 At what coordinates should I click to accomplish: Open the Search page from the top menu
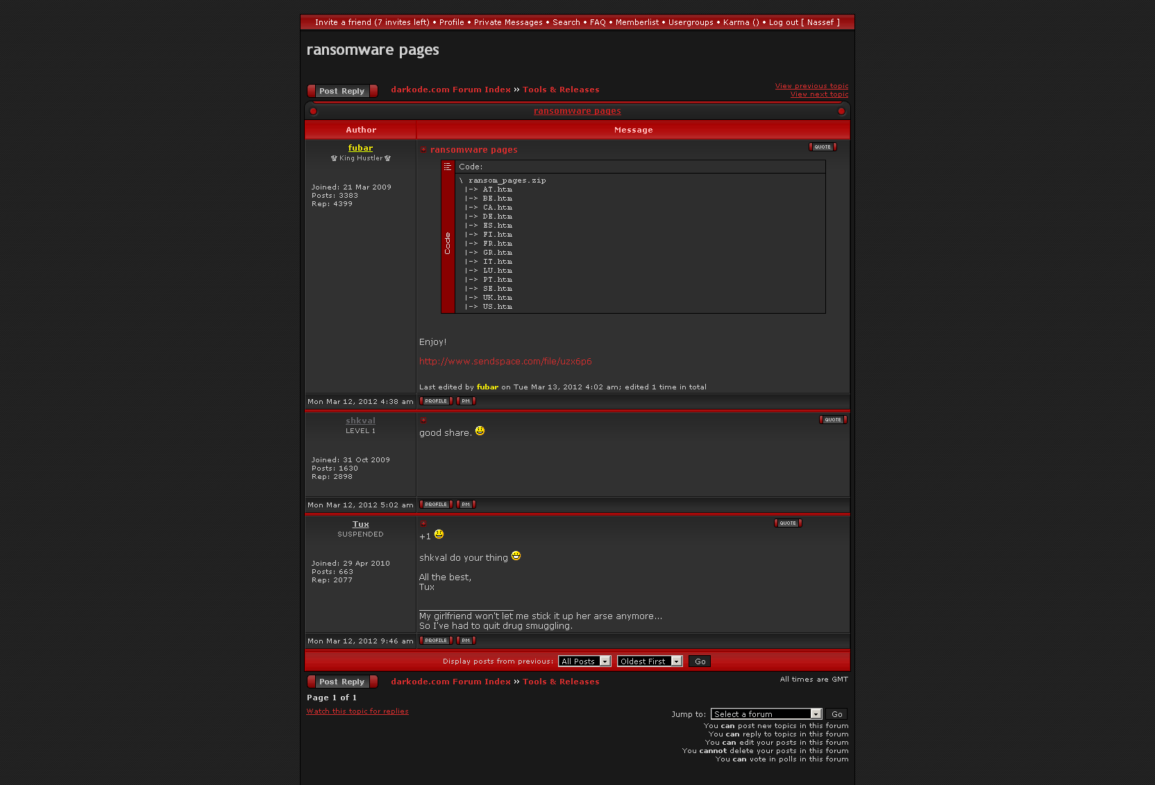(x=566, y=22)
